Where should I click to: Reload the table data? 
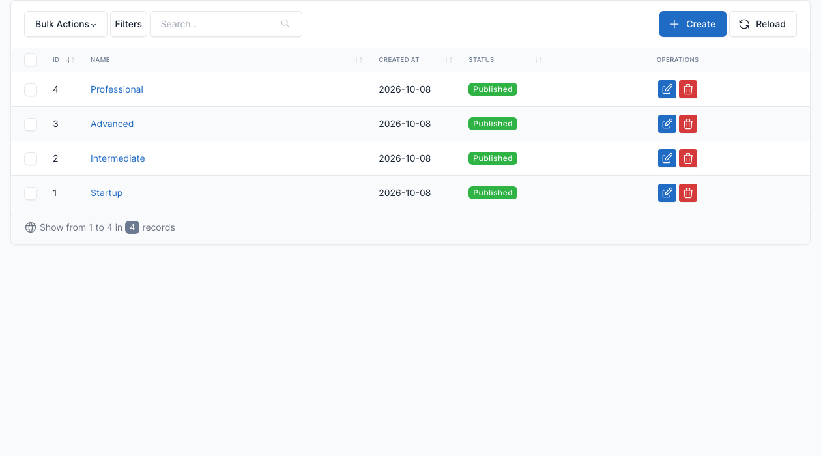(763, 24)
